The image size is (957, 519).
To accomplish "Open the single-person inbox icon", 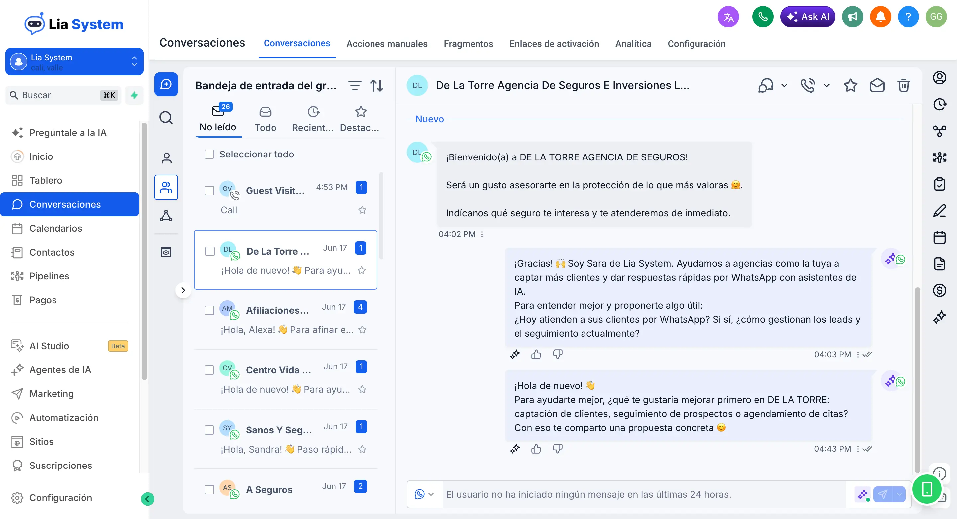I will [x=166, y=158].
